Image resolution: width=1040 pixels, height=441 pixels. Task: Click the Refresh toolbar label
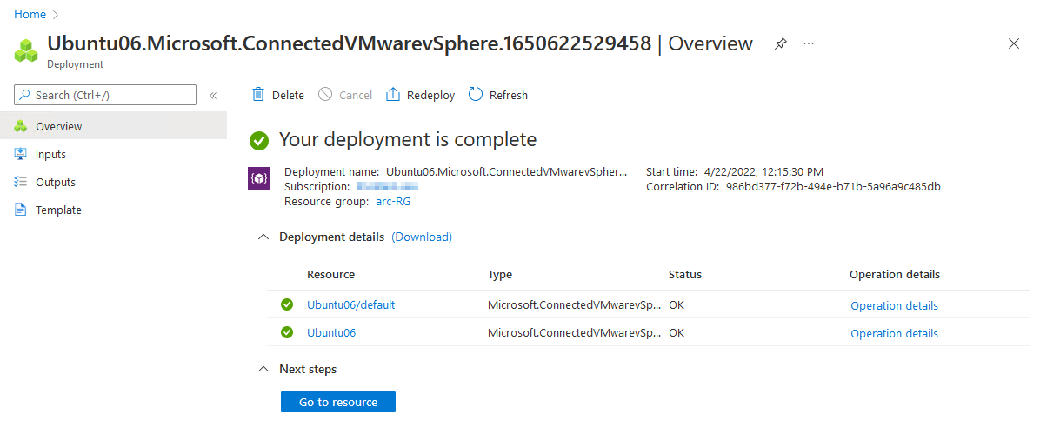509,96
